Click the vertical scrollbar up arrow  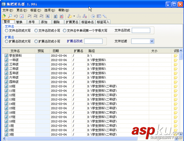[x=181, y=51]
